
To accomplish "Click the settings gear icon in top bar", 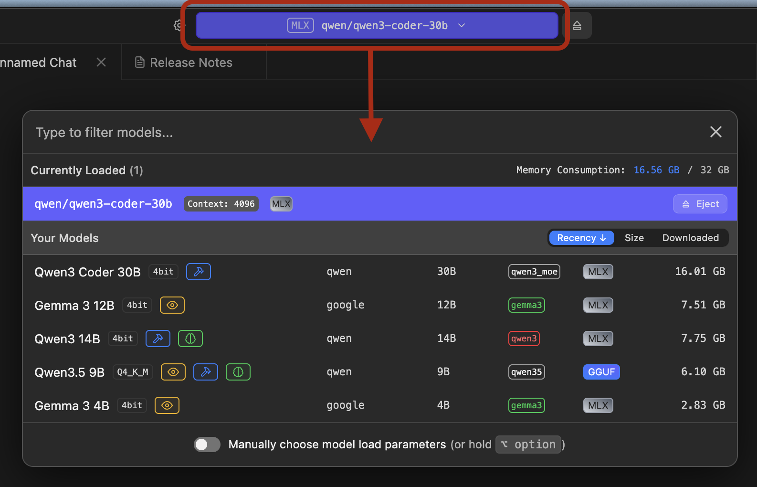I will point(178,25).
